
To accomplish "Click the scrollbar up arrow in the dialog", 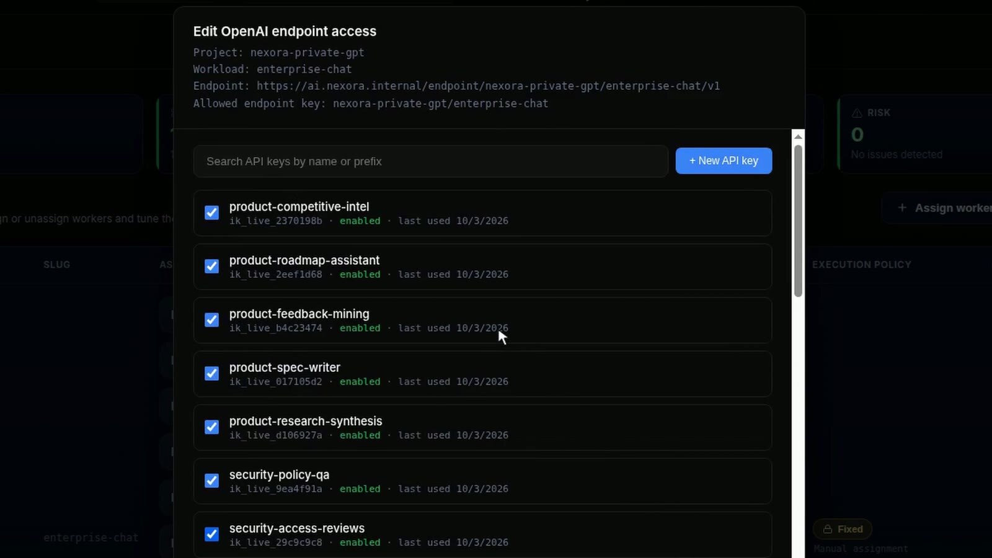I will [x=798, y=136].
